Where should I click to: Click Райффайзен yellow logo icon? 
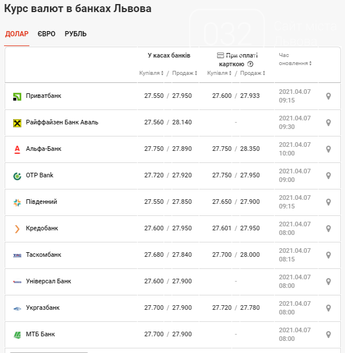tap(17, 123)
